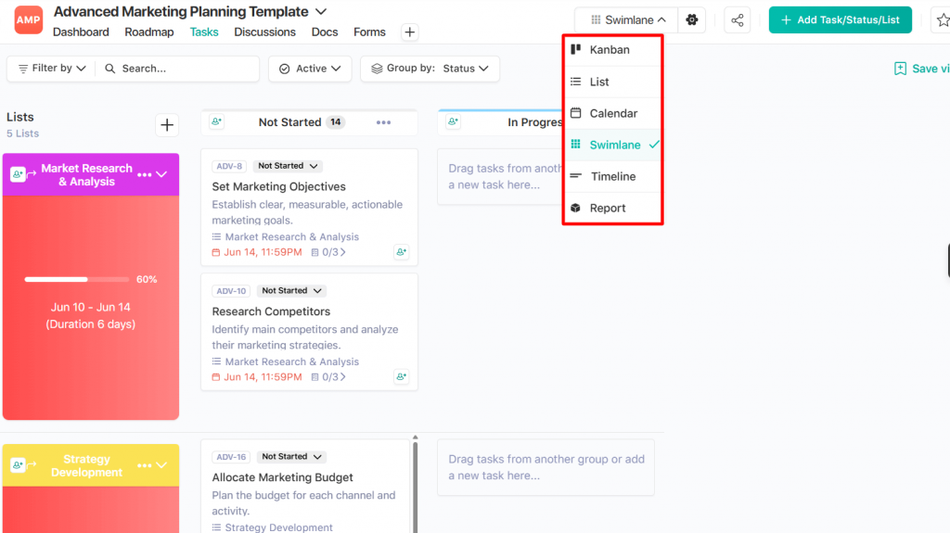Select Swimlane view option
950x533 pixels.
click(612, 145)
